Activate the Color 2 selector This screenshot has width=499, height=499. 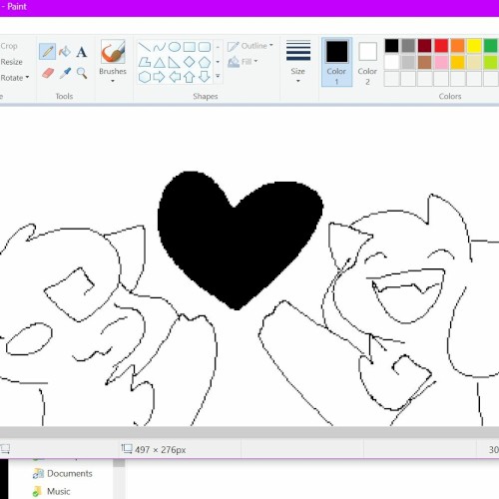367,62
